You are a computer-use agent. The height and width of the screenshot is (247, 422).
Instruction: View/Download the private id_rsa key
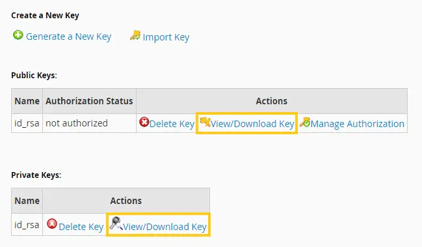coord(165,227)
